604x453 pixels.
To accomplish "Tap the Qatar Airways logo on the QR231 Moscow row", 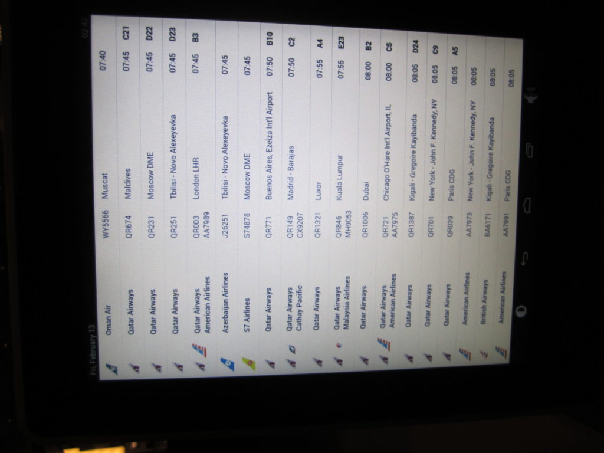I will coord(157,367).
